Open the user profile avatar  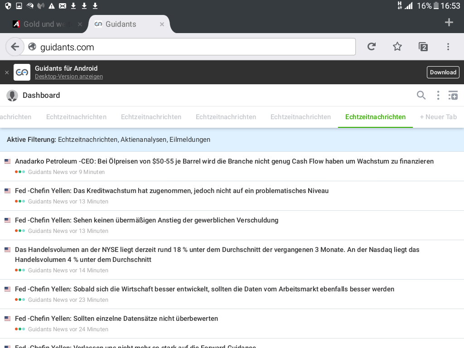[12, 95]
